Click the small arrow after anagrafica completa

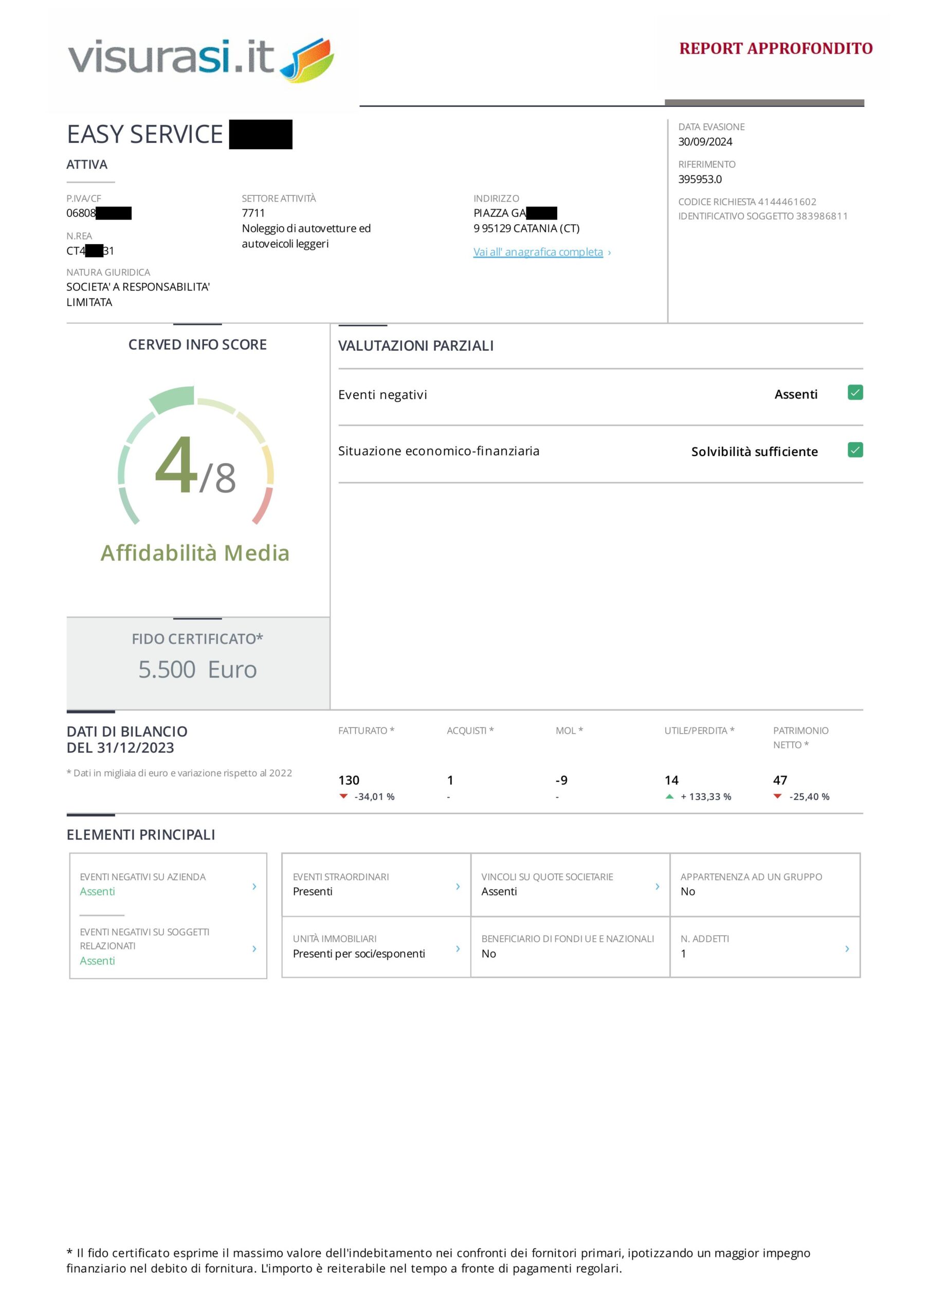pos(610,253)
